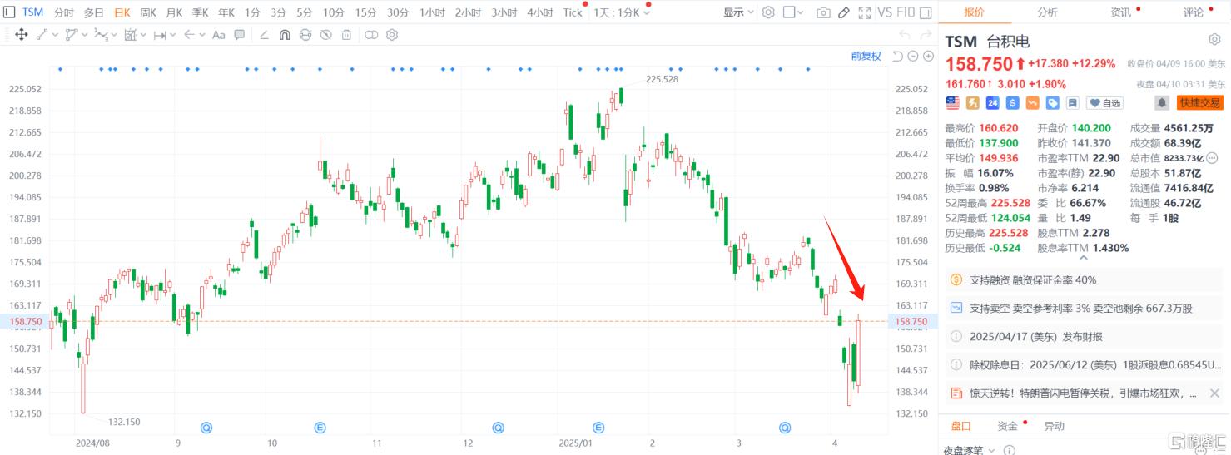Switch to the 周K timeframe
Image resolution: width=1231 pixels, height=455 pixels.
pos(148,12)
